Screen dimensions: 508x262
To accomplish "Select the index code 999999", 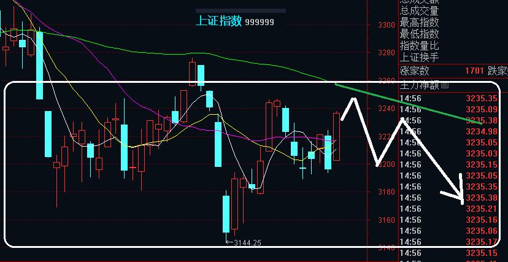I will 259,22.
